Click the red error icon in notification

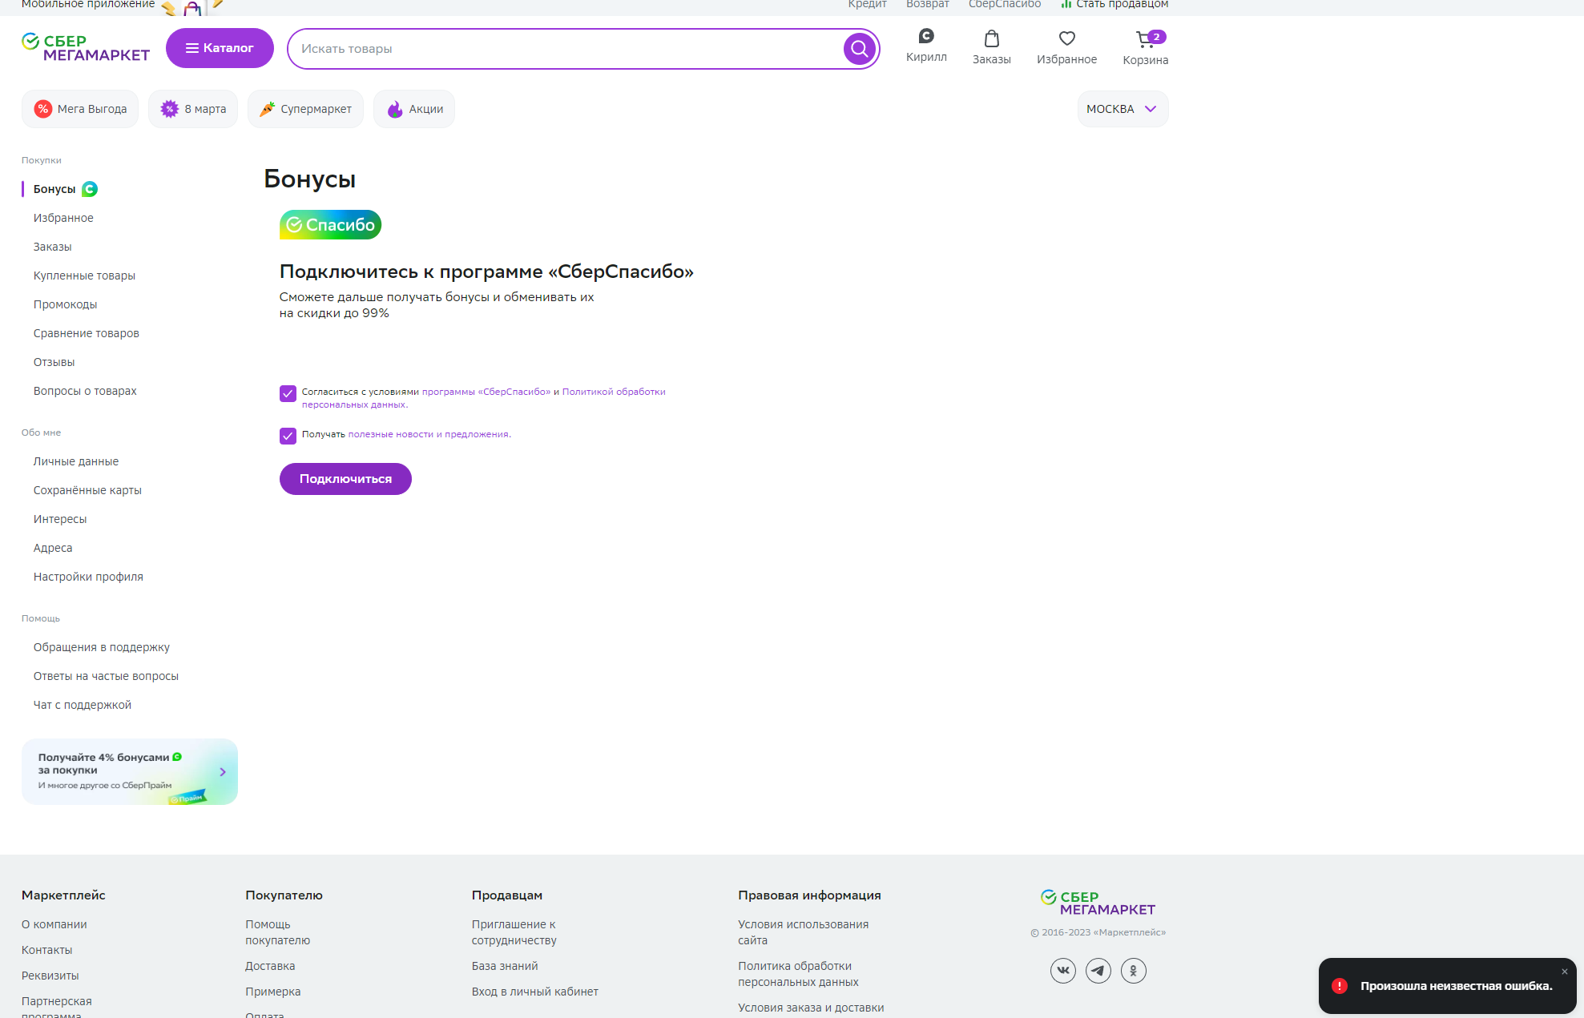[x=1340, y=986]
